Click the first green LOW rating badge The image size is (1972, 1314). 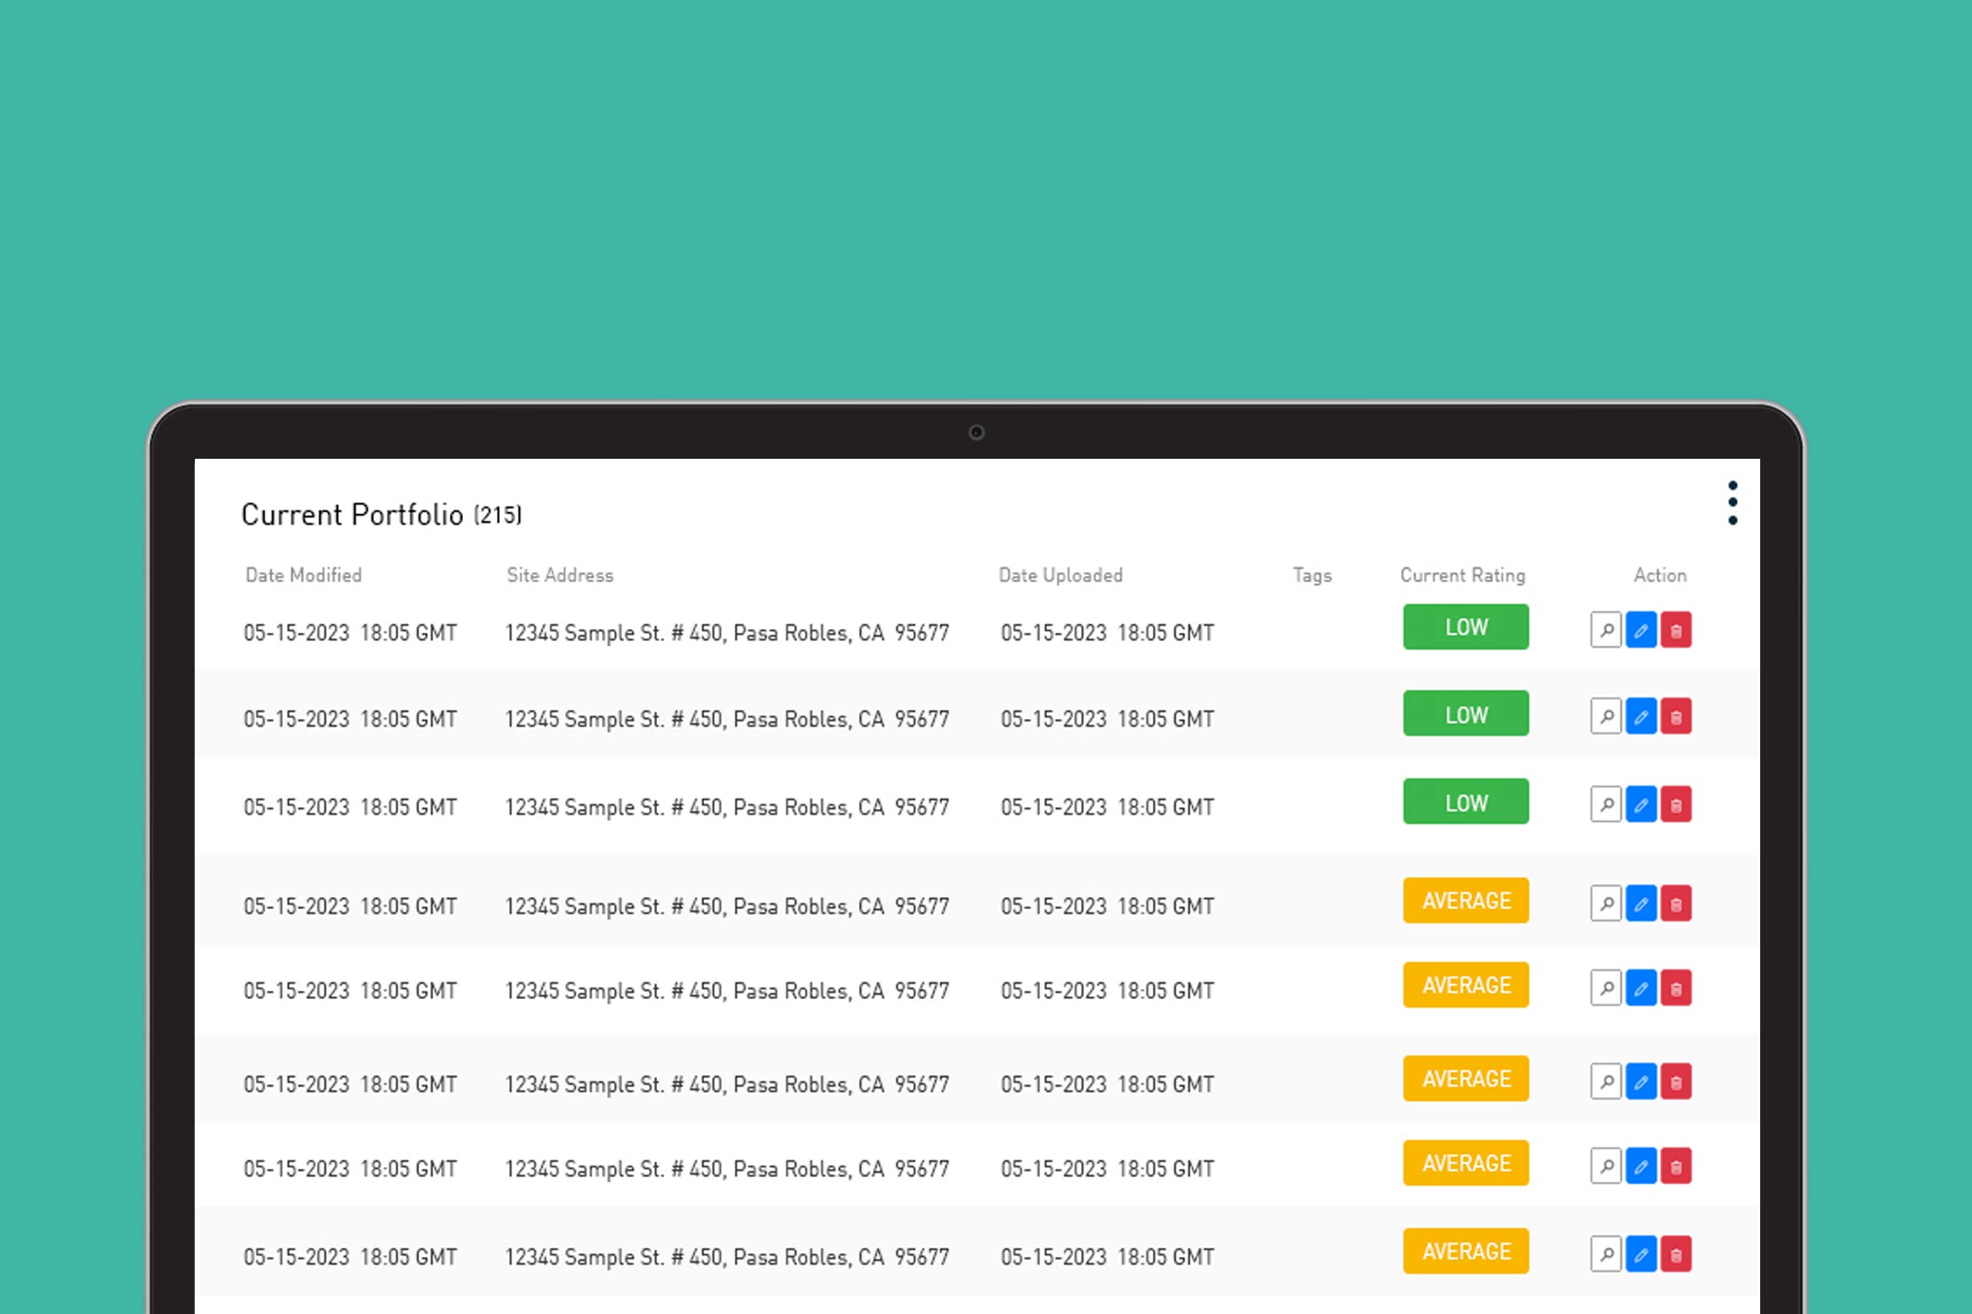click(1466, 627)
